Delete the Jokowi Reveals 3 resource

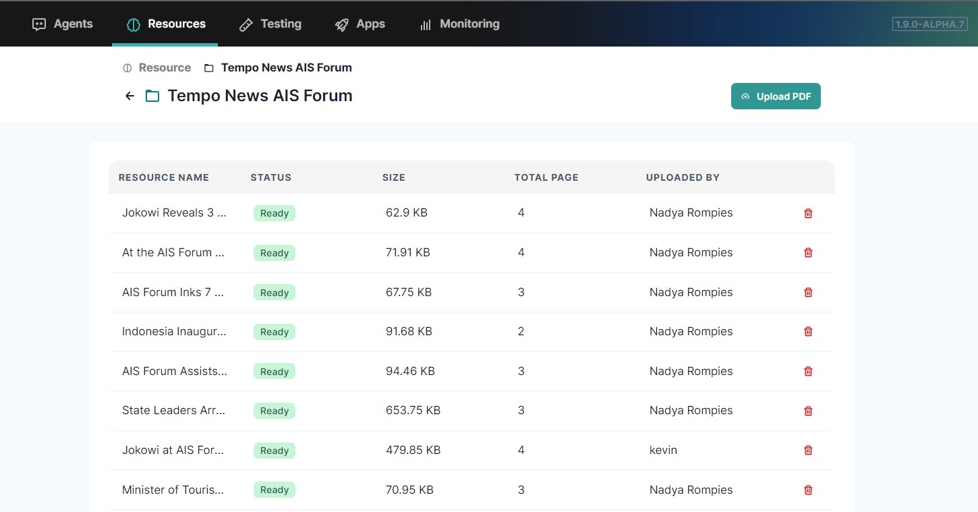[808, 213]
